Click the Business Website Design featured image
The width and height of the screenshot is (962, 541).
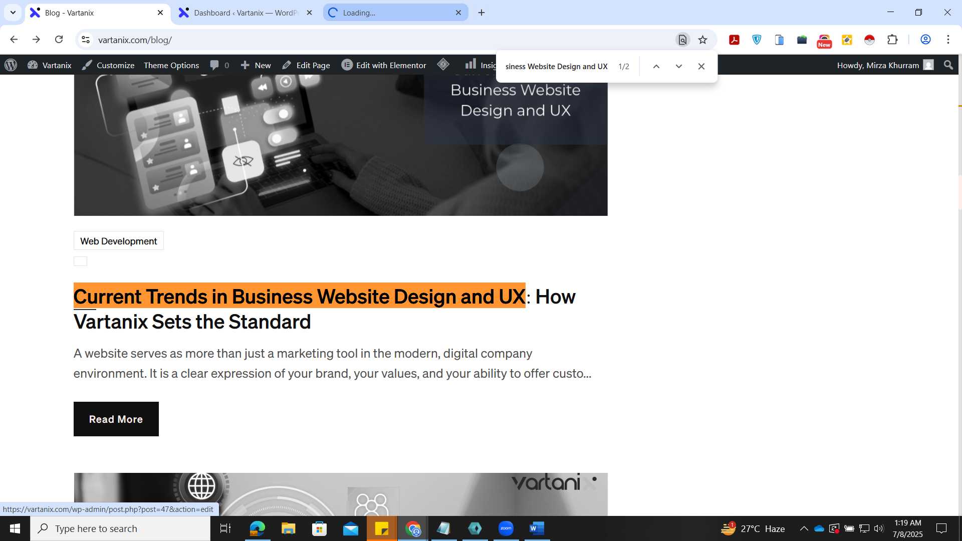coord(340,145)
